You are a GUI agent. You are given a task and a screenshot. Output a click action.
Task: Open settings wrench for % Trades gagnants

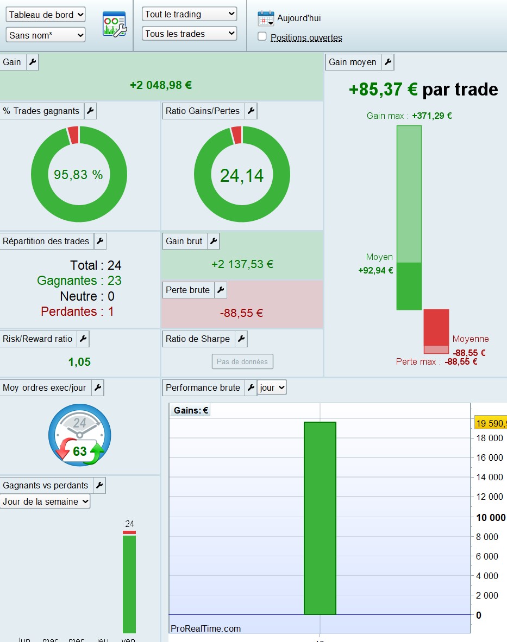pos(90,111)
